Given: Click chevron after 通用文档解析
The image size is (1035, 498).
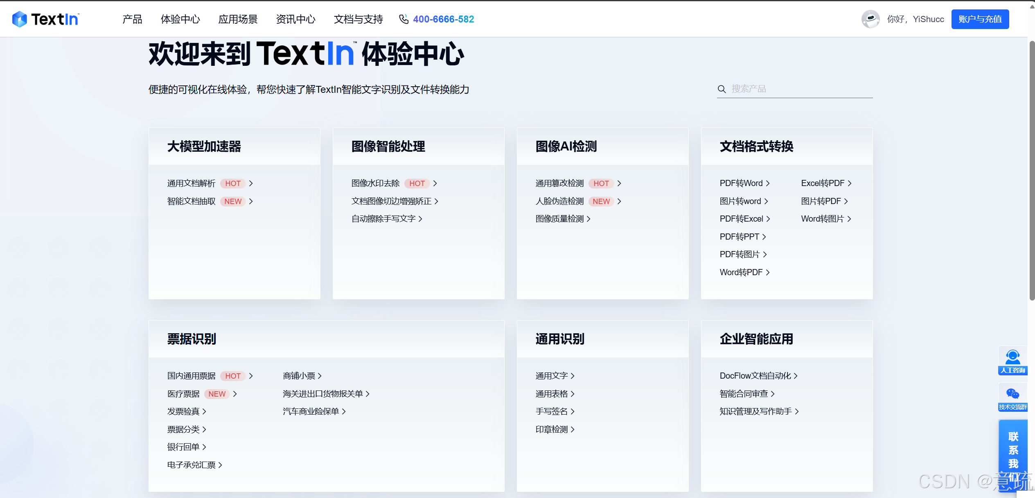Looking at the screenshot, I should [251, 184].
